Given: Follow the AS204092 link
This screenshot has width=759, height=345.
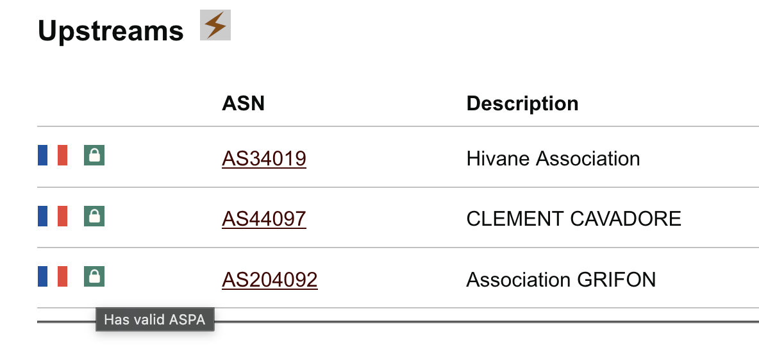Looking at the screenshot, I should tap(270, 280).
